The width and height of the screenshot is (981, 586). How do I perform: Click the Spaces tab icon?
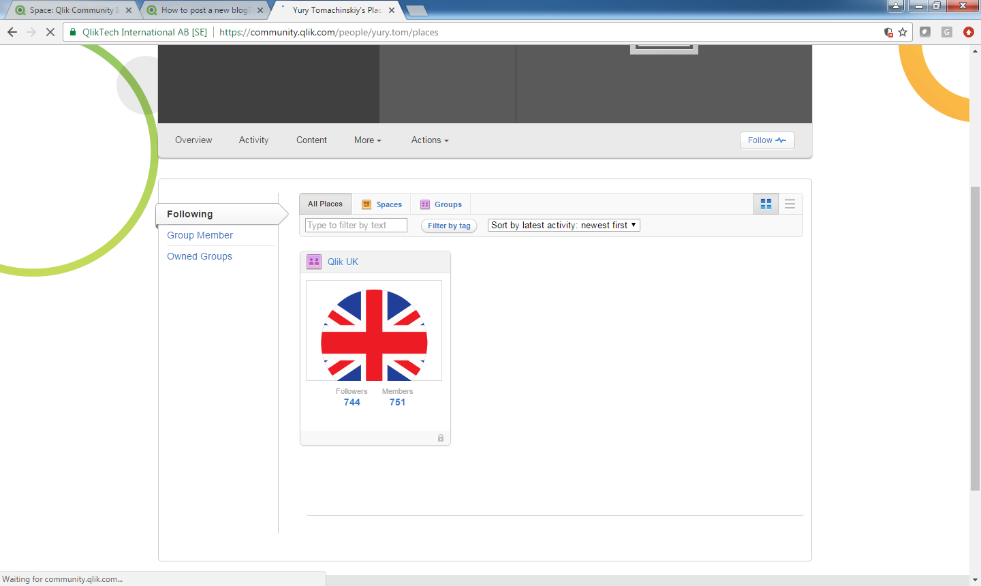(x=367, y=204)
